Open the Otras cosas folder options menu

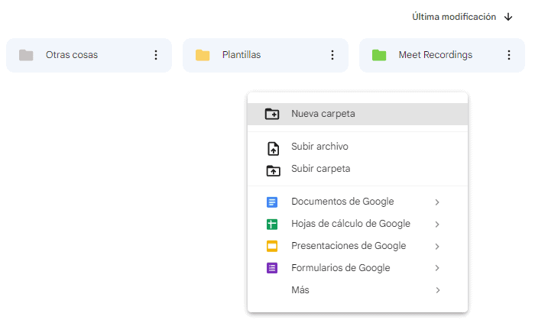click(x=156, y=55)
